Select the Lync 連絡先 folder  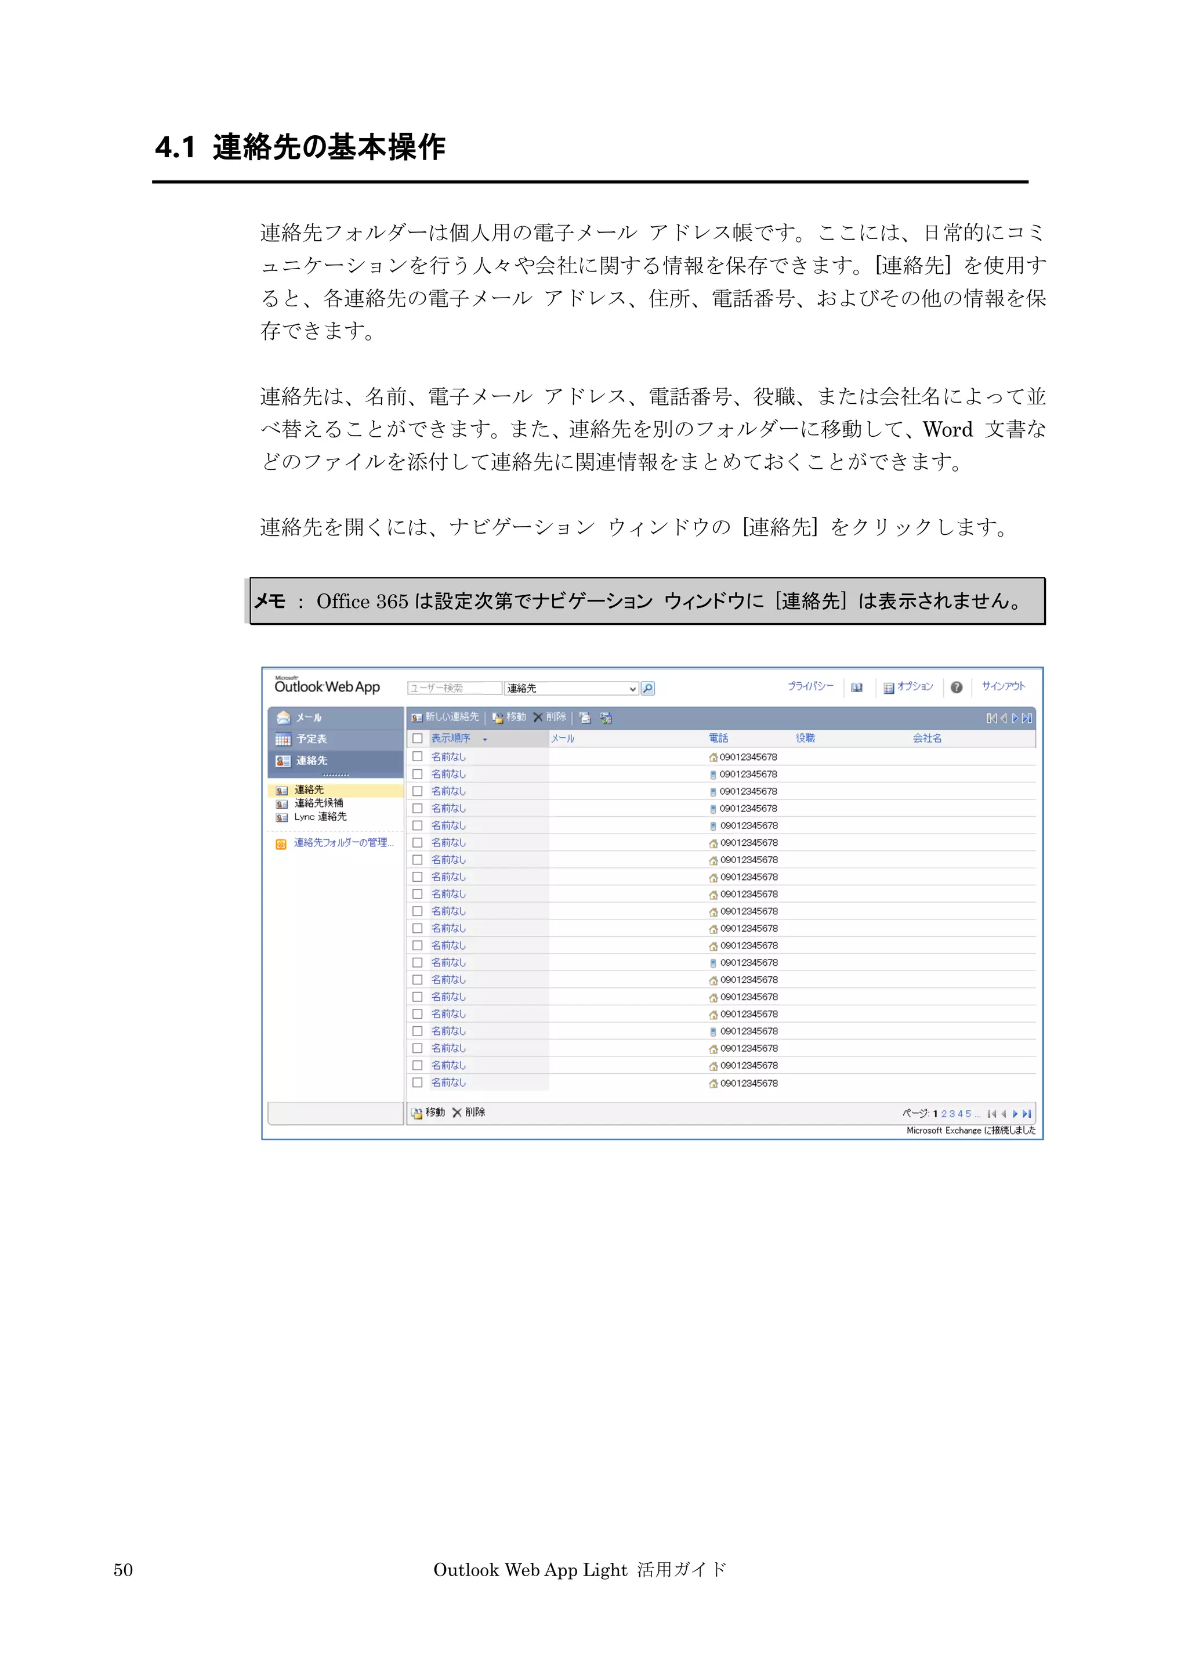pyautogui.click(x=320, y=817)
